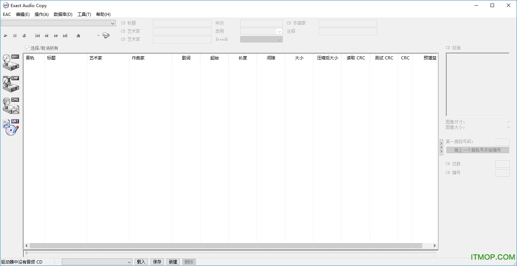This screenshot has width=517, height=266.
Task: Open the 数据库(D) menu
Action: (63, 15)
